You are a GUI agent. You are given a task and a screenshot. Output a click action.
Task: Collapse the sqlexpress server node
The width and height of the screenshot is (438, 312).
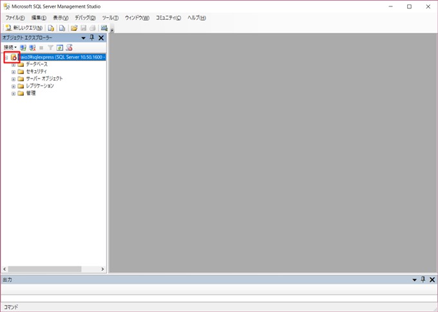point(6,57)
